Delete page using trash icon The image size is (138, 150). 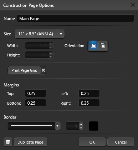pyautogui.click(x=8, y=142)
